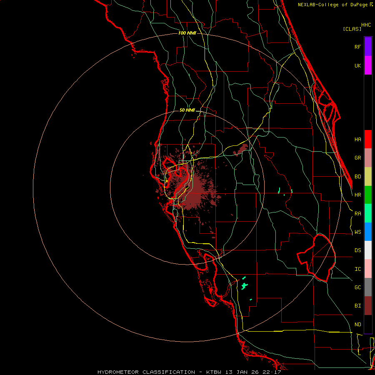Viewport: 375px width, 375px height.
Task: Click the light pink IC legend swatch
Action: click(368, 269)
